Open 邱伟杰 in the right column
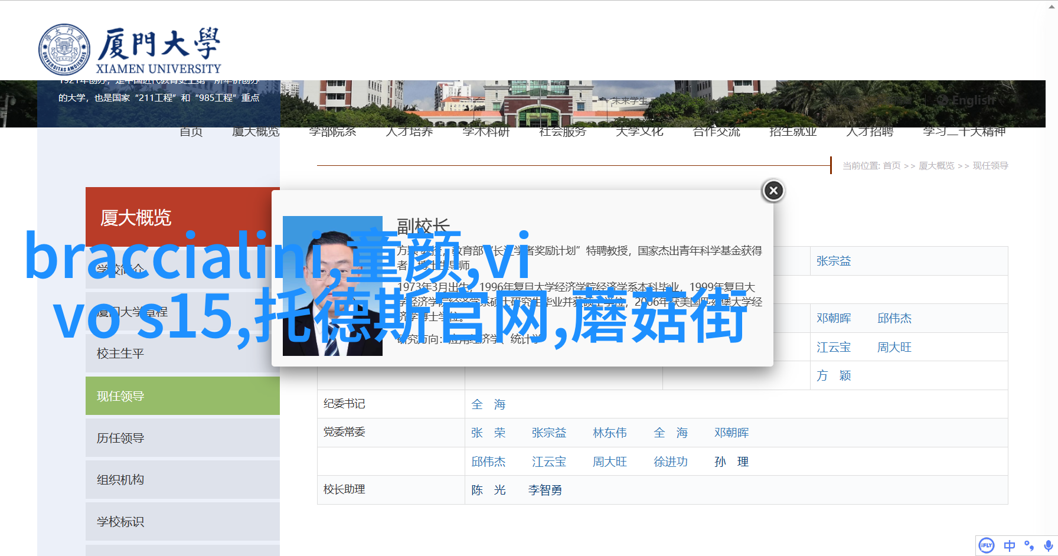The image size is (1058, 556). 894,318
